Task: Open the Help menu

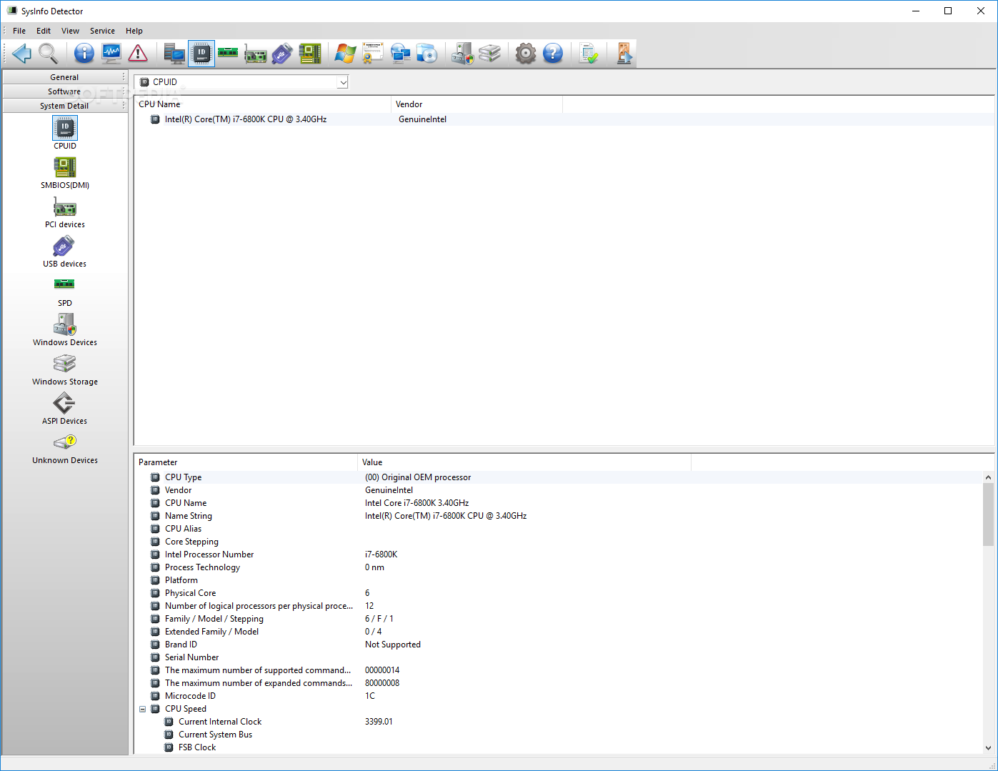Action: (134, 31)
